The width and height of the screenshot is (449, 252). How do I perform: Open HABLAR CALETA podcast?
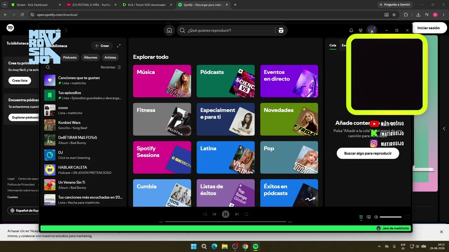(x=83, y=170)
